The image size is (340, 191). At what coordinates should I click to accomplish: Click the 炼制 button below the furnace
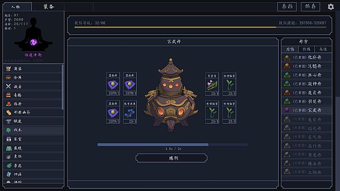click(171, 158)
